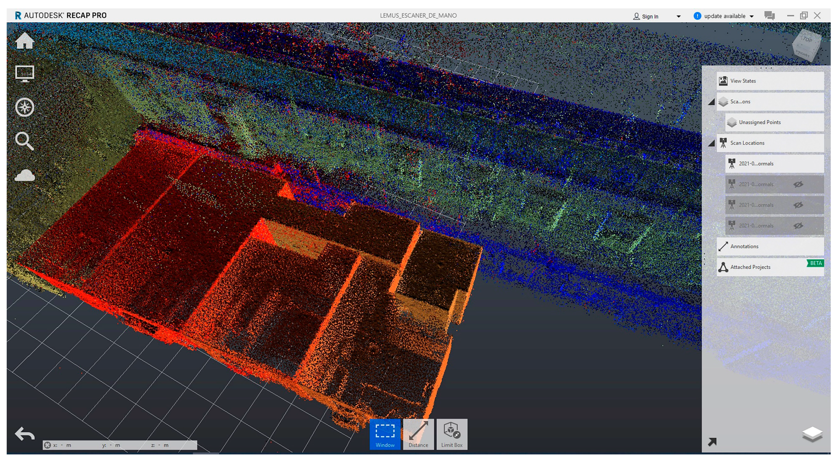Collapse the Scan Locations tree

tap(712, 143)
